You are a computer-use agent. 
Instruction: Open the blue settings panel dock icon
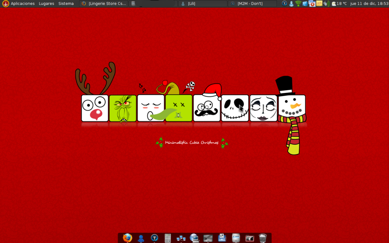(222, 238)
